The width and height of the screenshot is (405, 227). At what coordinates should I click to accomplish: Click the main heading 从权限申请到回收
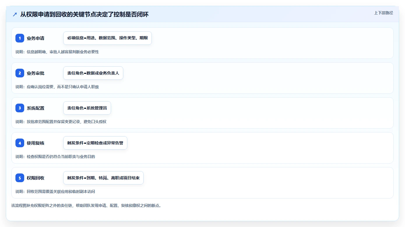point(84,15)
